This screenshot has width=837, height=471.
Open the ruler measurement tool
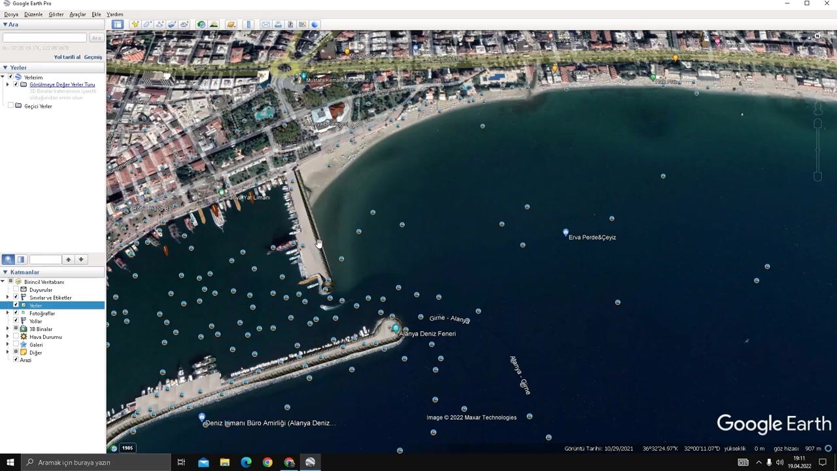coord(248,24)
